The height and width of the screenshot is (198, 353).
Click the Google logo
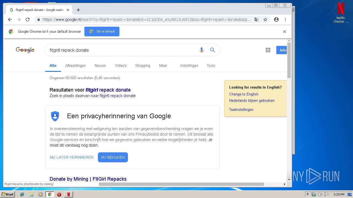point(25,50)
